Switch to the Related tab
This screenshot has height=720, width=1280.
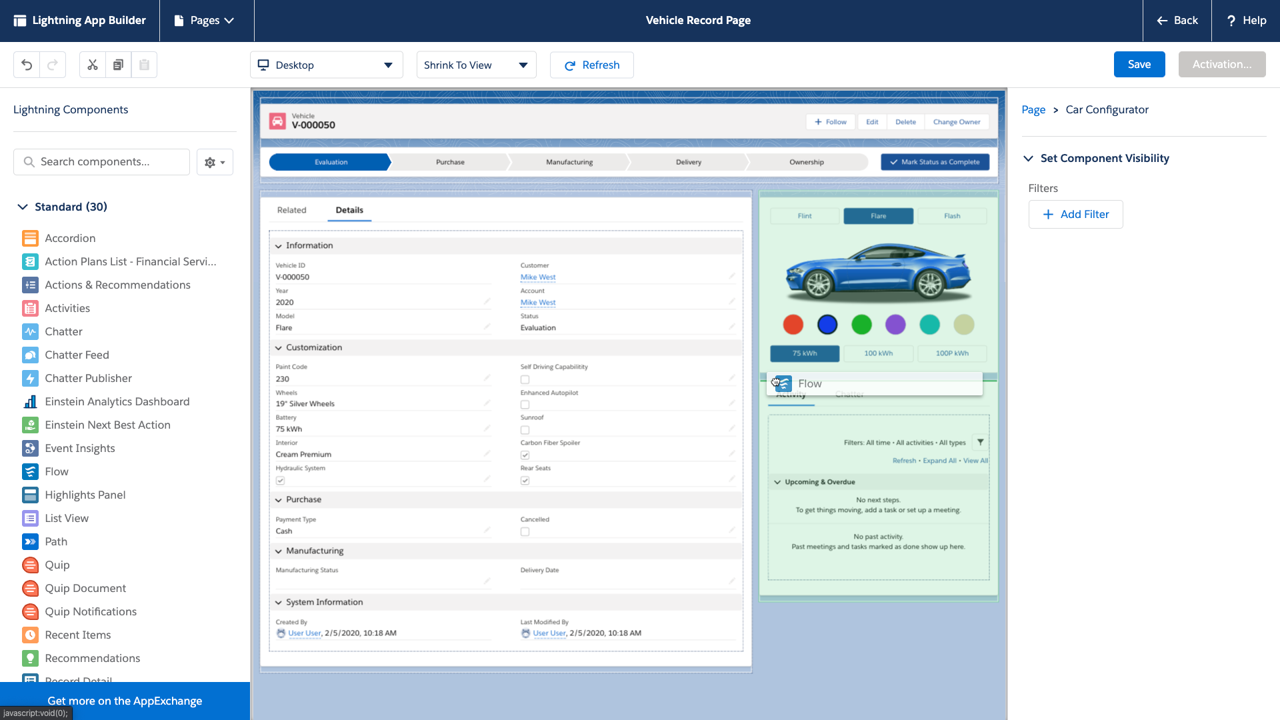pyautogui.click(x=292, y=209)
